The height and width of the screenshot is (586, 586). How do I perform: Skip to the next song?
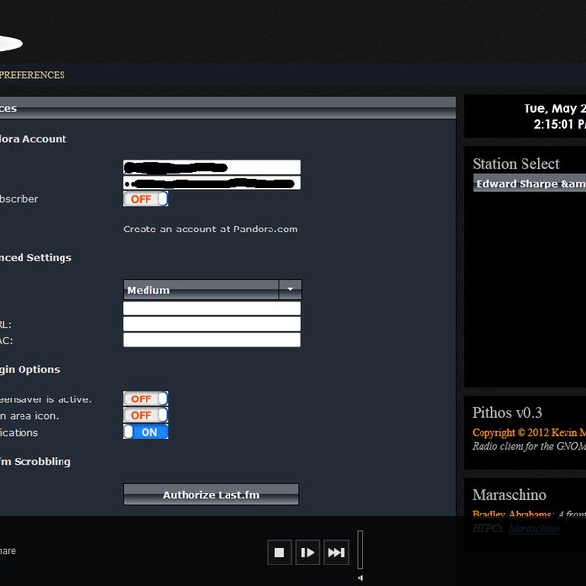tap(336, 552)
